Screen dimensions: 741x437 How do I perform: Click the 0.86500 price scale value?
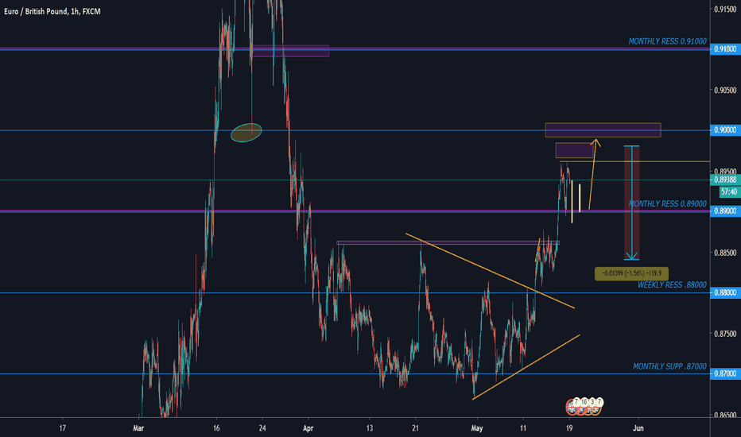(x=725, y=415)
